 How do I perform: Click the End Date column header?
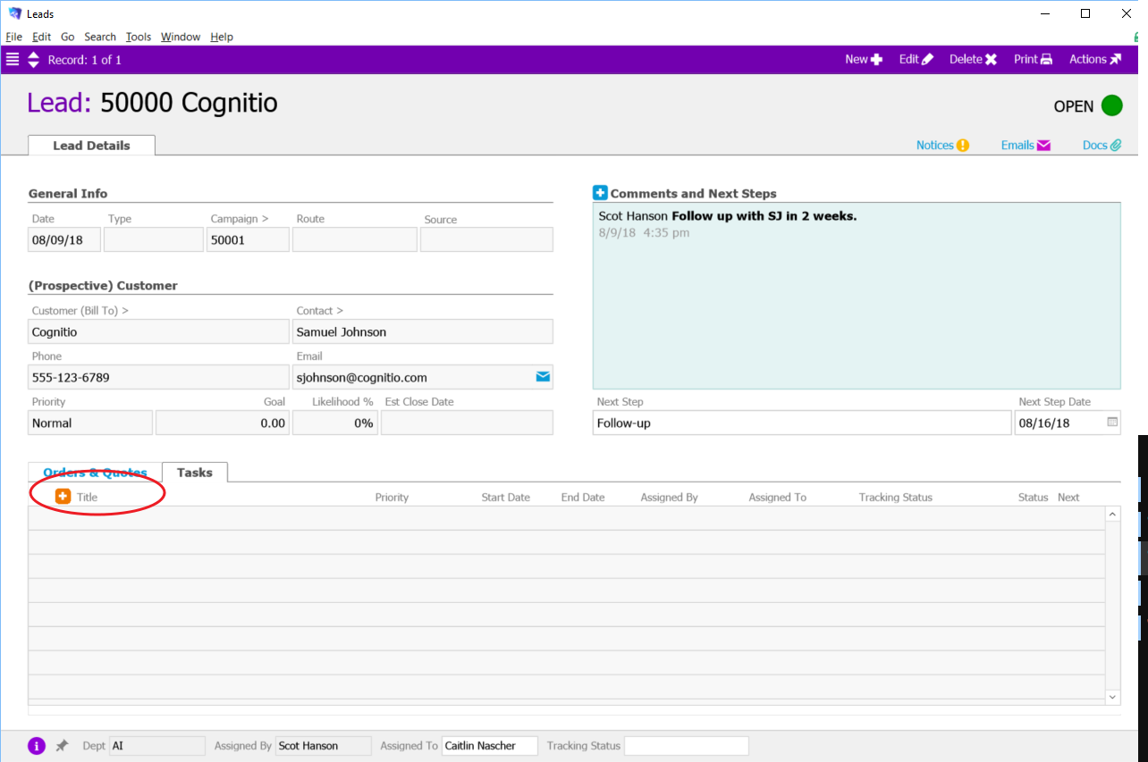583,498
